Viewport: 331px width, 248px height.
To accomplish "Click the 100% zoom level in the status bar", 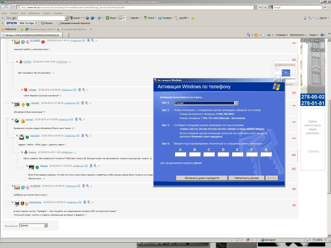I will (319, 240).
